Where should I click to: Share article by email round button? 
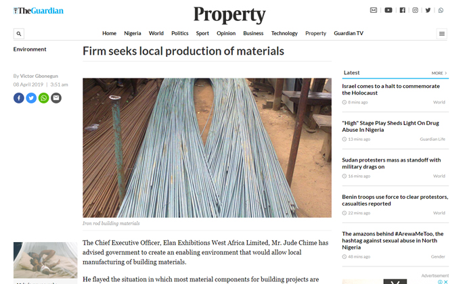pyautogui.click(x=56, y=98)
